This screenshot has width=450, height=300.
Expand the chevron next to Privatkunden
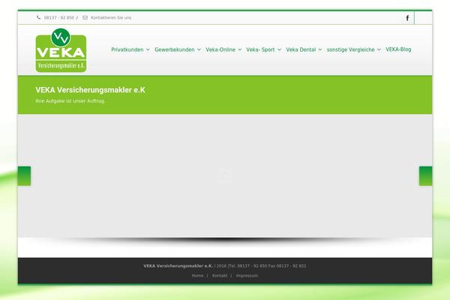pyautogui.click(x=148, y=49)
